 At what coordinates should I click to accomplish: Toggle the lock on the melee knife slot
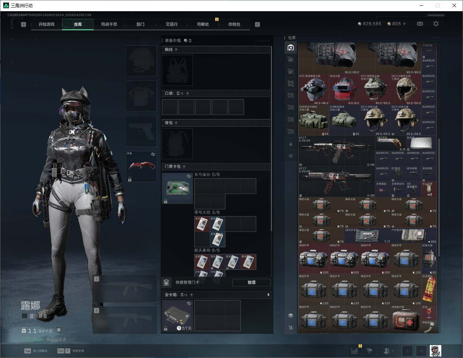(130, 179)
